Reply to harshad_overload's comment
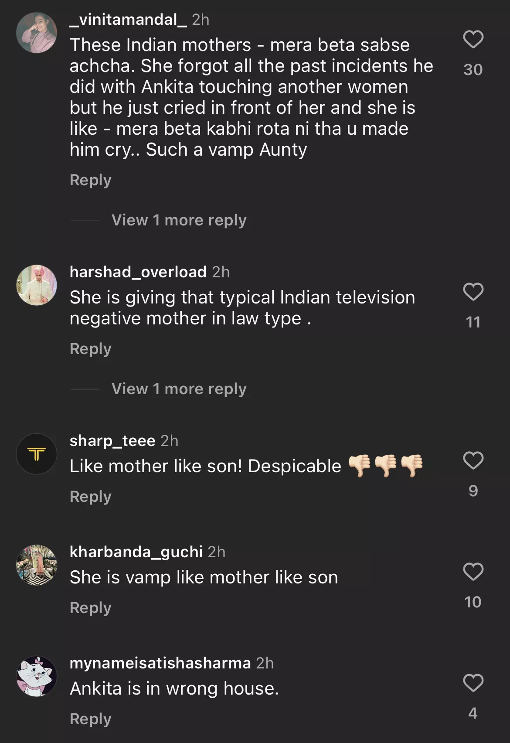Image resolution: width=510 pixels, height=743 pixels. [91, 349]
